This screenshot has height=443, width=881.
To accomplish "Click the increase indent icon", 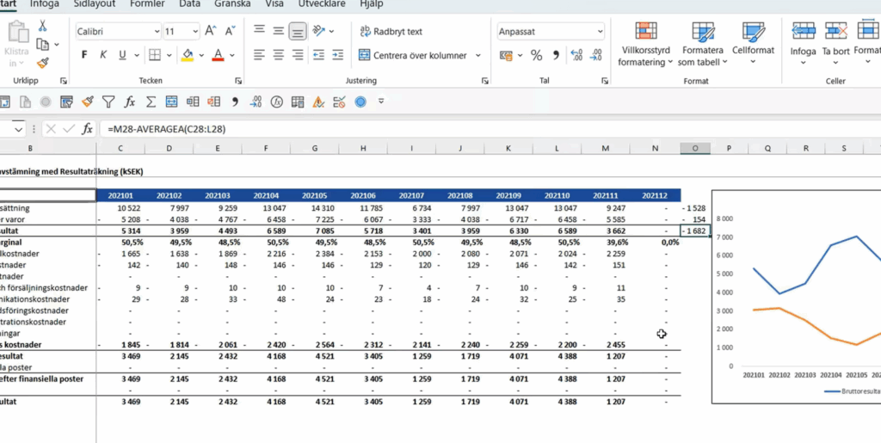I will pyautogui.click(x=337, y=55).
